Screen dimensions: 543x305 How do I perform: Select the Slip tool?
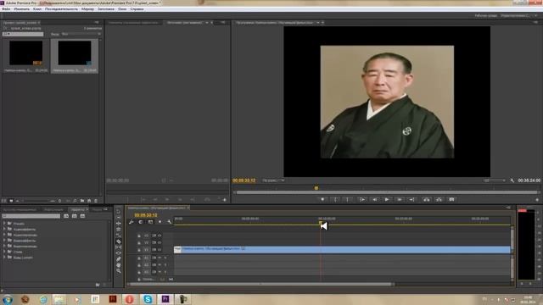point(119,247)
